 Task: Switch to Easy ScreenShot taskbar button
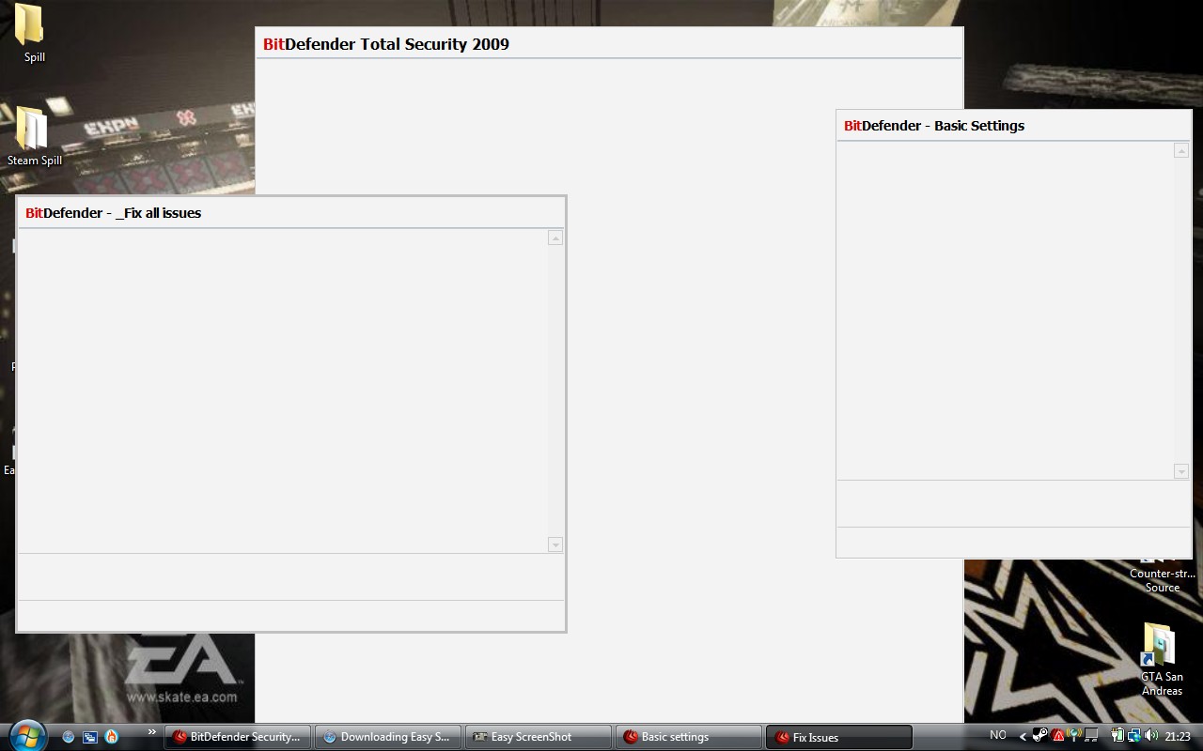click(x=538, y=737)
